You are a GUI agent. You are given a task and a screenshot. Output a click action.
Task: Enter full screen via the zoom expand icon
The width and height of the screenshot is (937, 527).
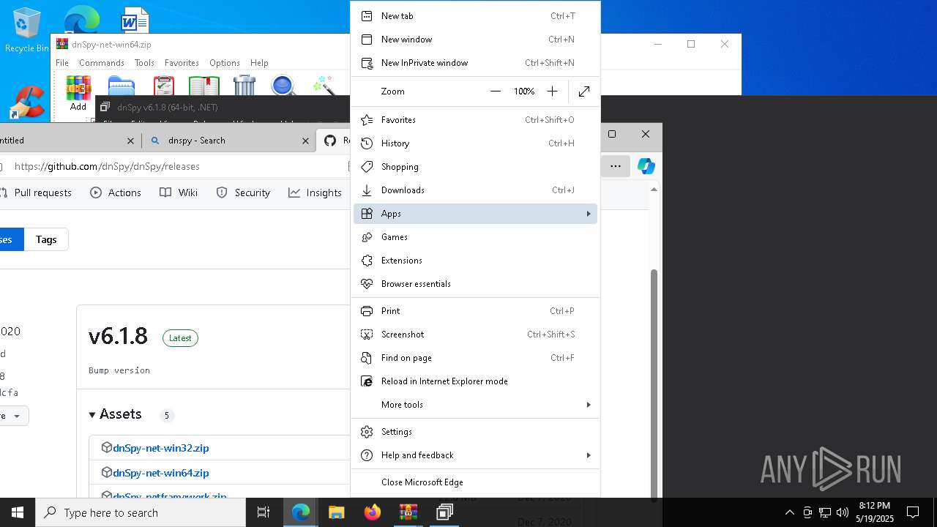pyautogui.click(x=584, y=91)
